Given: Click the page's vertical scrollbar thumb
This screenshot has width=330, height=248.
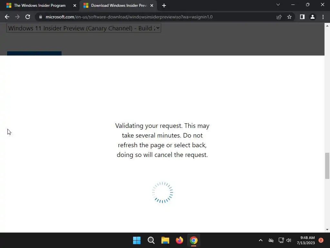Looking at the screenshot, I should tap(327, 166).
